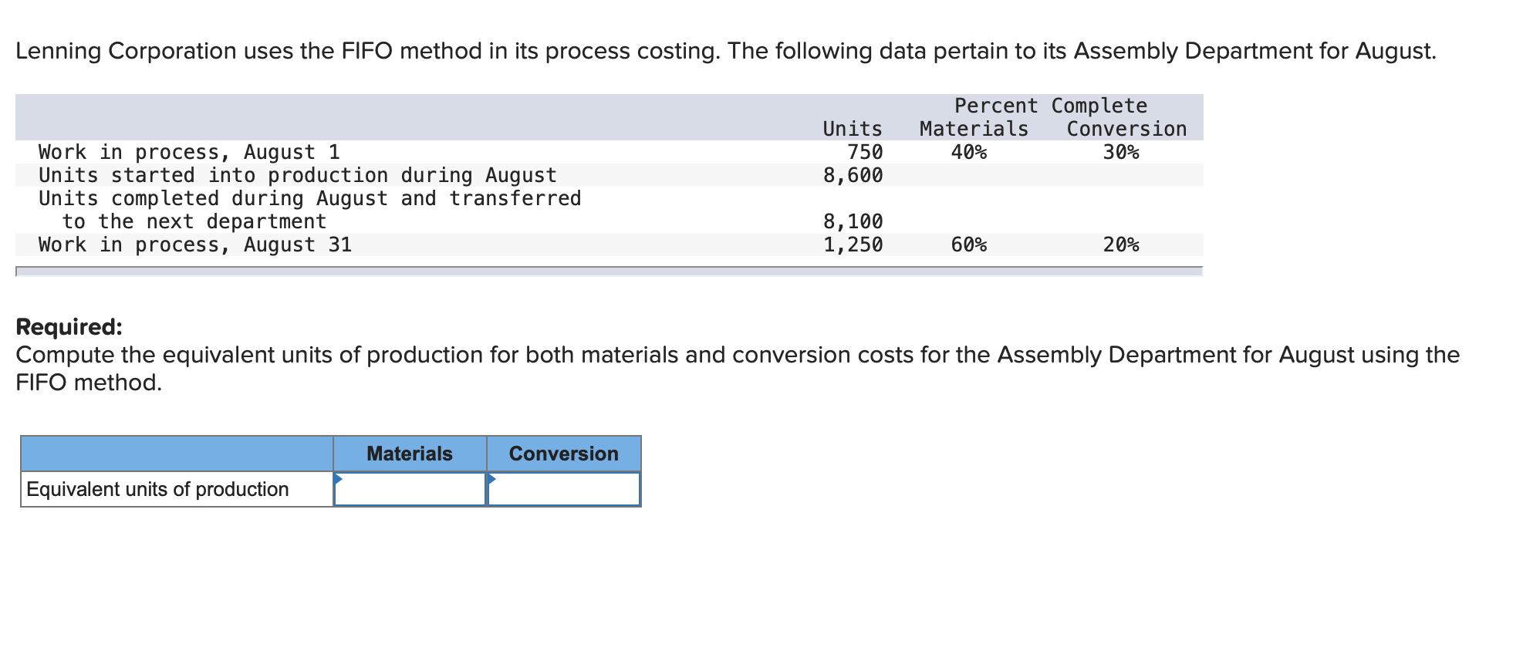Click the Work in process, August 31 row

coord(194,245)
